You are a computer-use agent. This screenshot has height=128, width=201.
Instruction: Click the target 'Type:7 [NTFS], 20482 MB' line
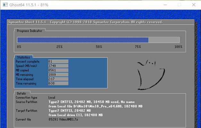(70, 111)
